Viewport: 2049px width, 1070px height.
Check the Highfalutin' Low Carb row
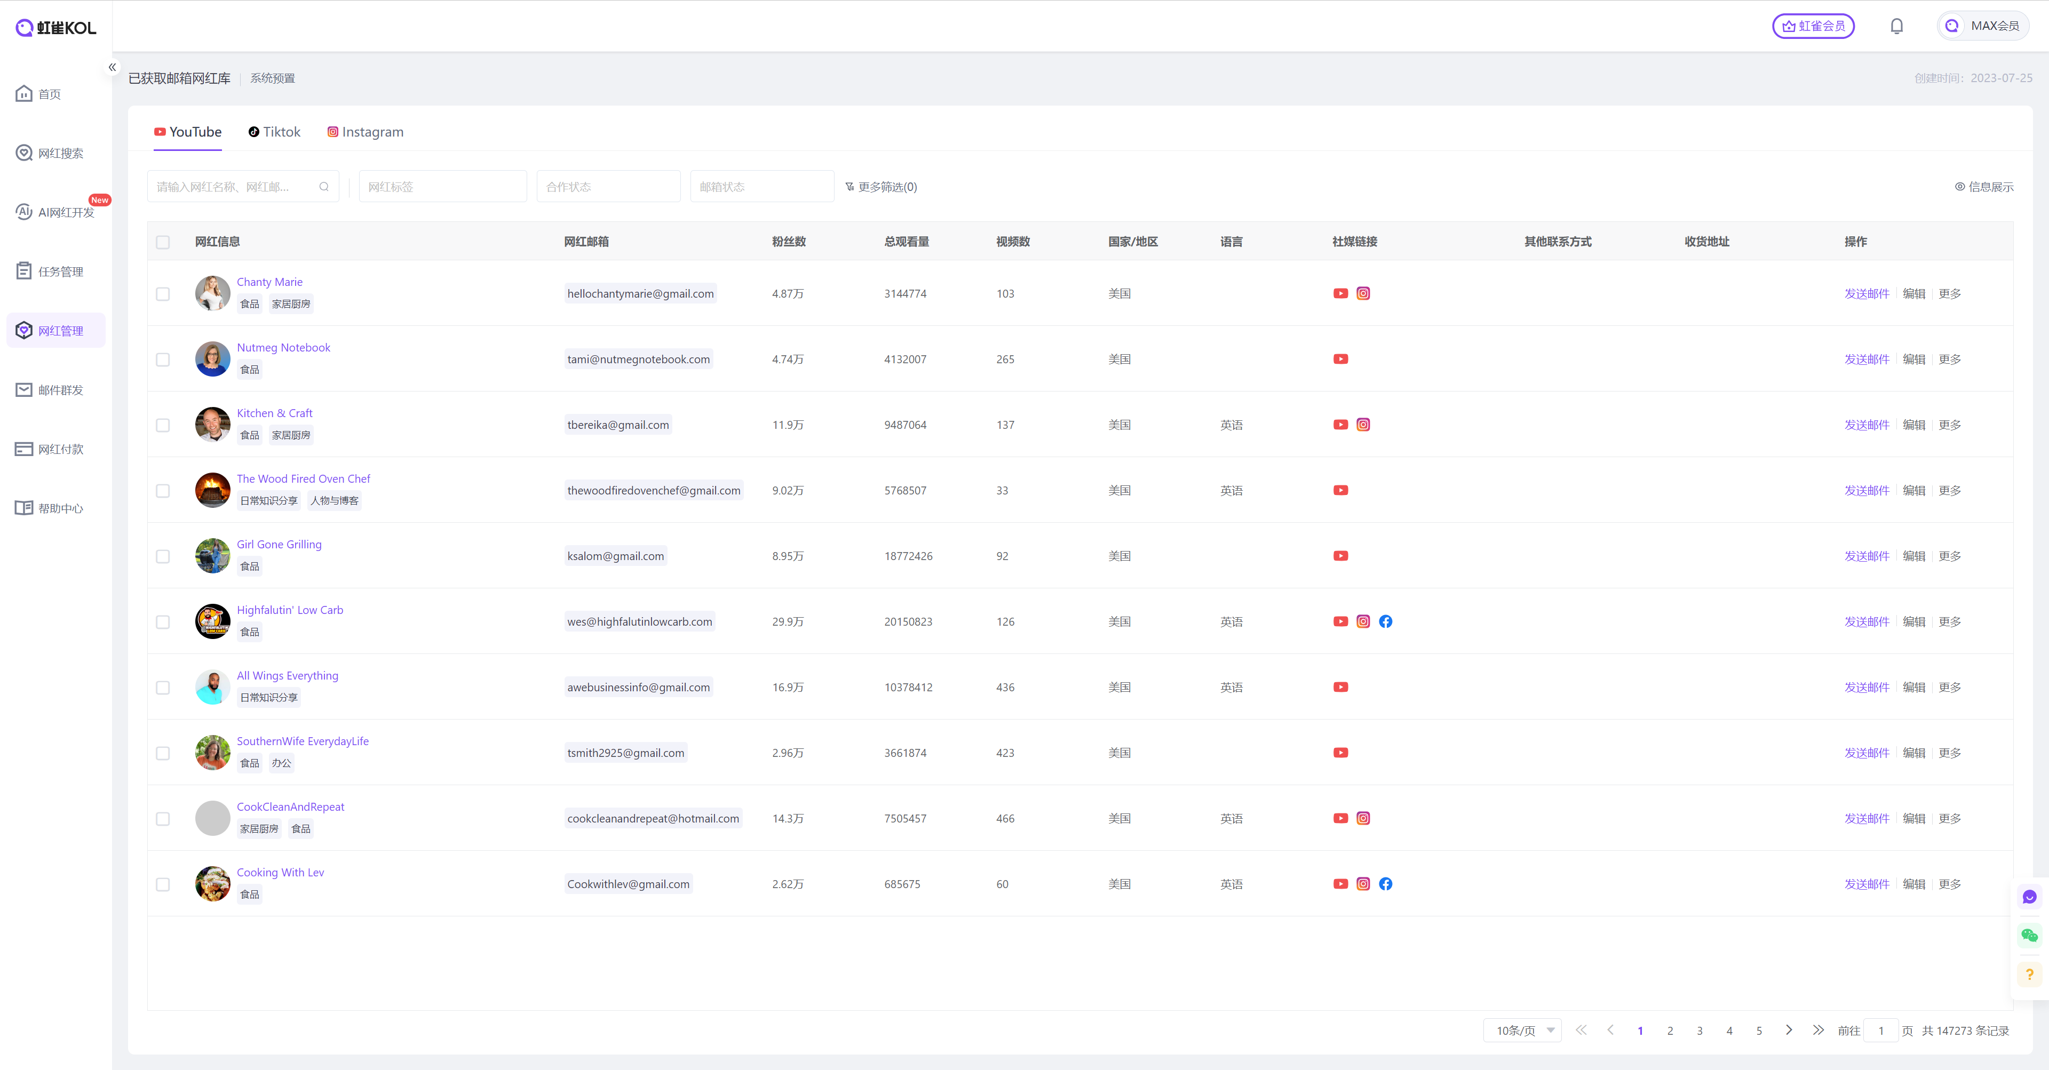coord(163,621)
